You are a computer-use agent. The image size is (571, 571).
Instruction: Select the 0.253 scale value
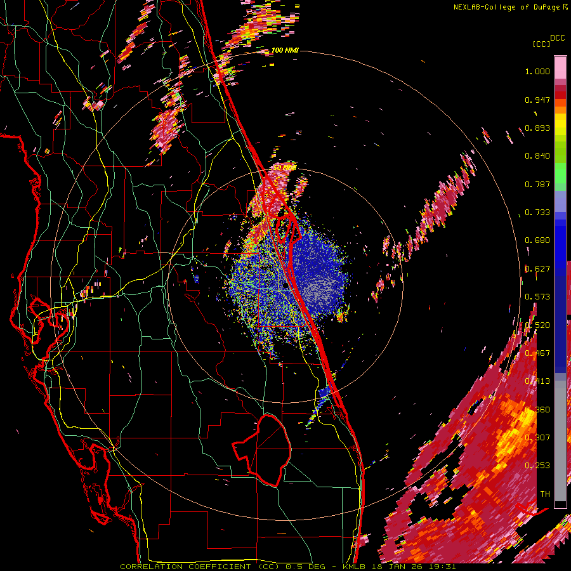(537, 466)
